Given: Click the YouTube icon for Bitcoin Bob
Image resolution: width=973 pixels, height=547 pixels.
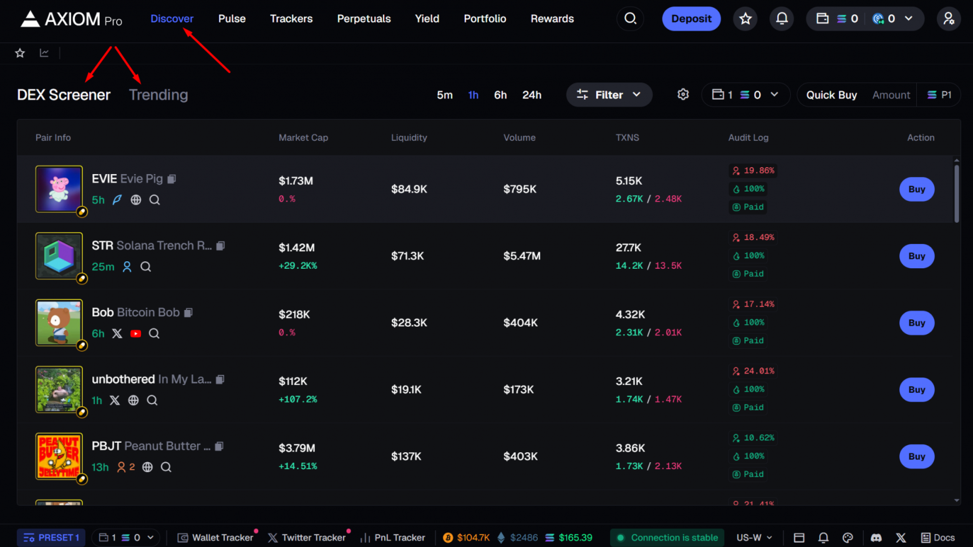Looking at the screenshot, I should tap(135, 333).
